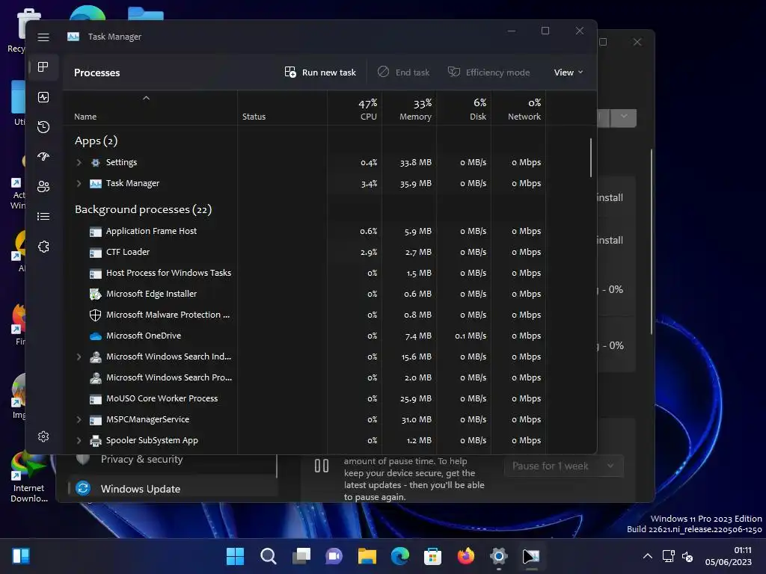
Task: Click the Task Manager process row icon
Action: coord(96,184)
